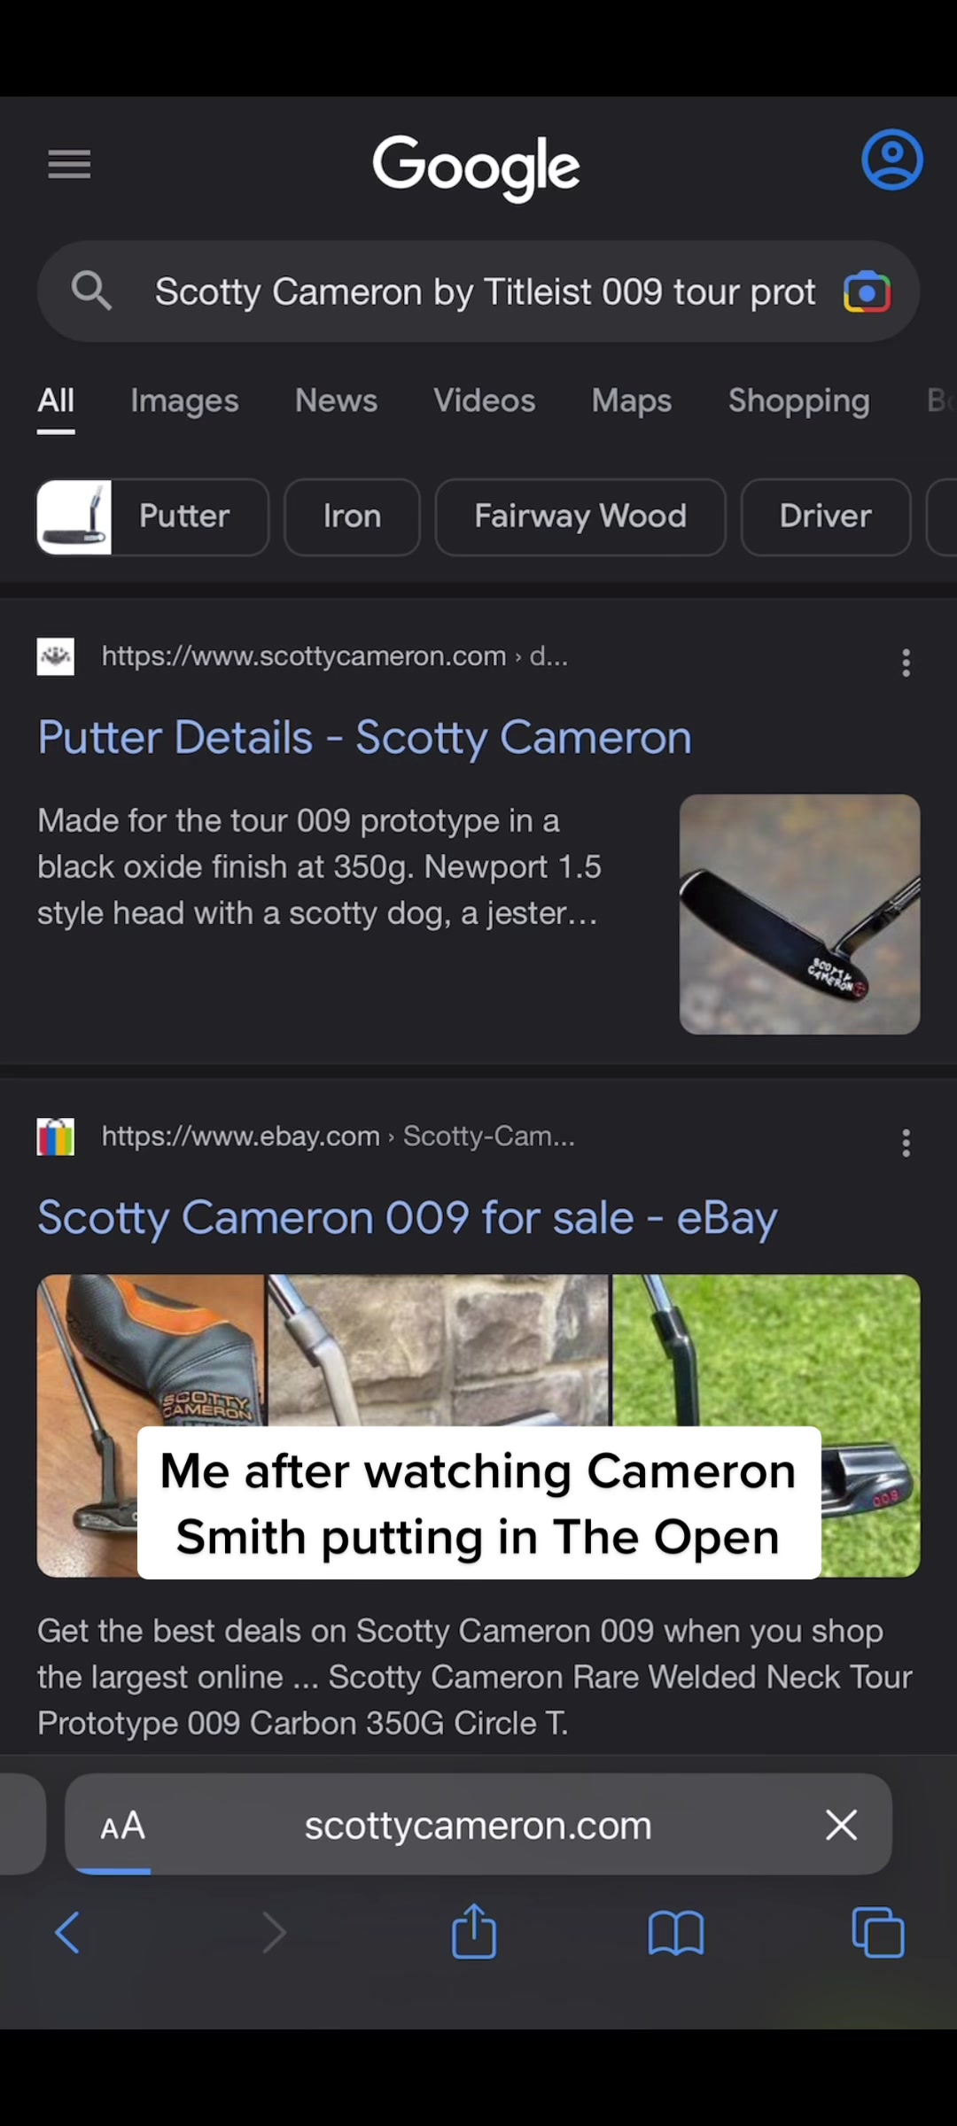Select the Driver filter chip

[825, 516]
